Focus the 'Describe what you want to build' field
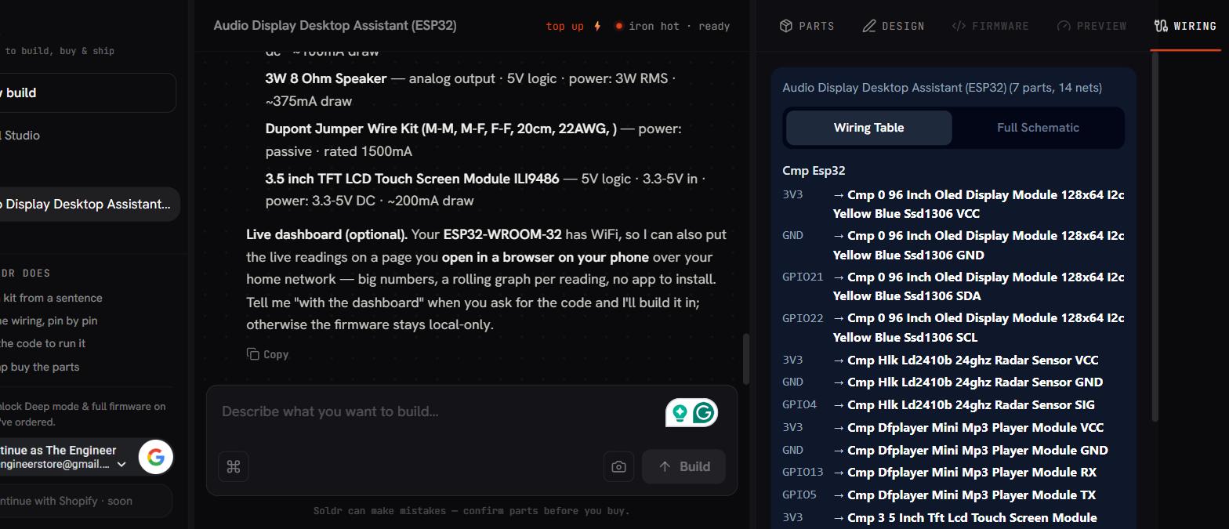The width and height of the screenshot is (1229, 529). [x=439, y=411]
